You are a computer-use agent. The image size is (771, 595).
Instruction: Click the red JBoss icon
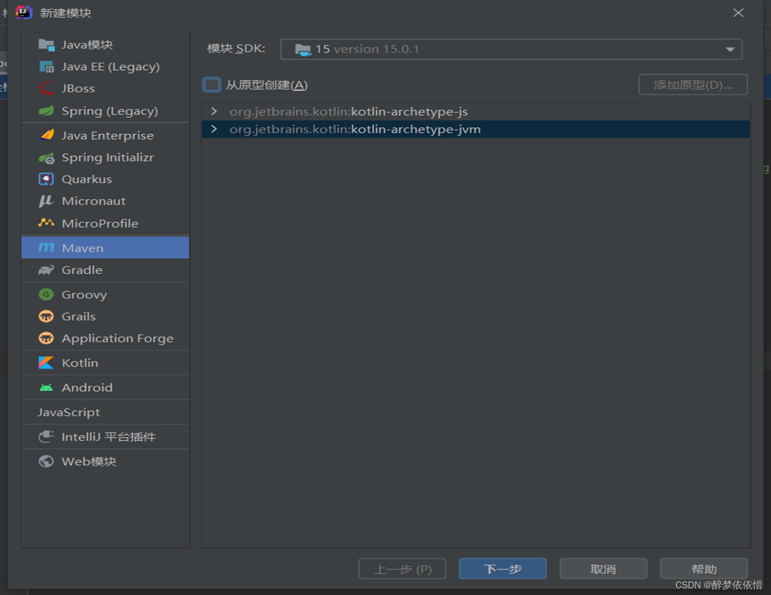click(x=46, y=88)
